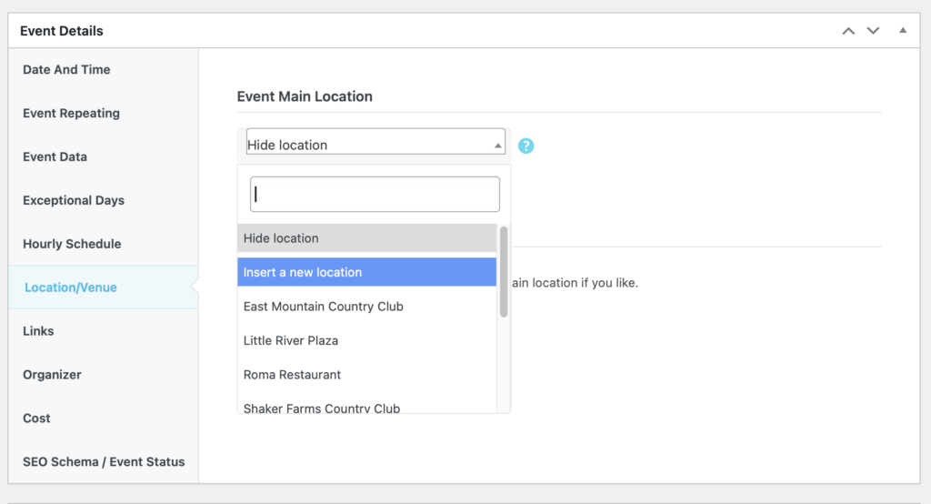Go to Event Data tab
Viewport: 931px width, 504px height.
point(55,157)
